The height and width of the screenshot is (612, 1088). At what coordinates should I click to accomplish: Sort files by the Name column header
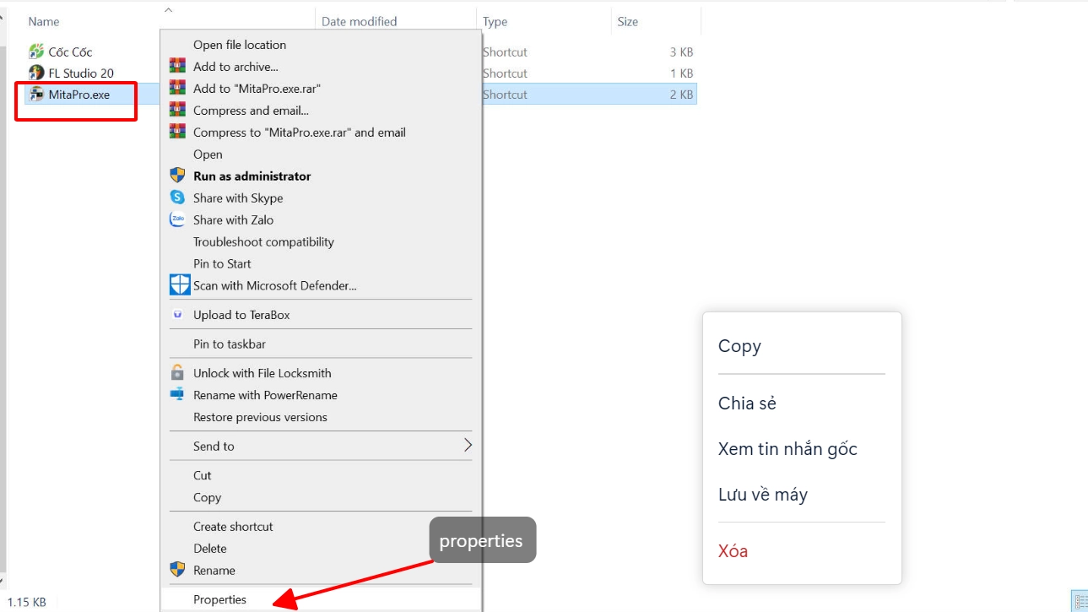tap(44, 21)
